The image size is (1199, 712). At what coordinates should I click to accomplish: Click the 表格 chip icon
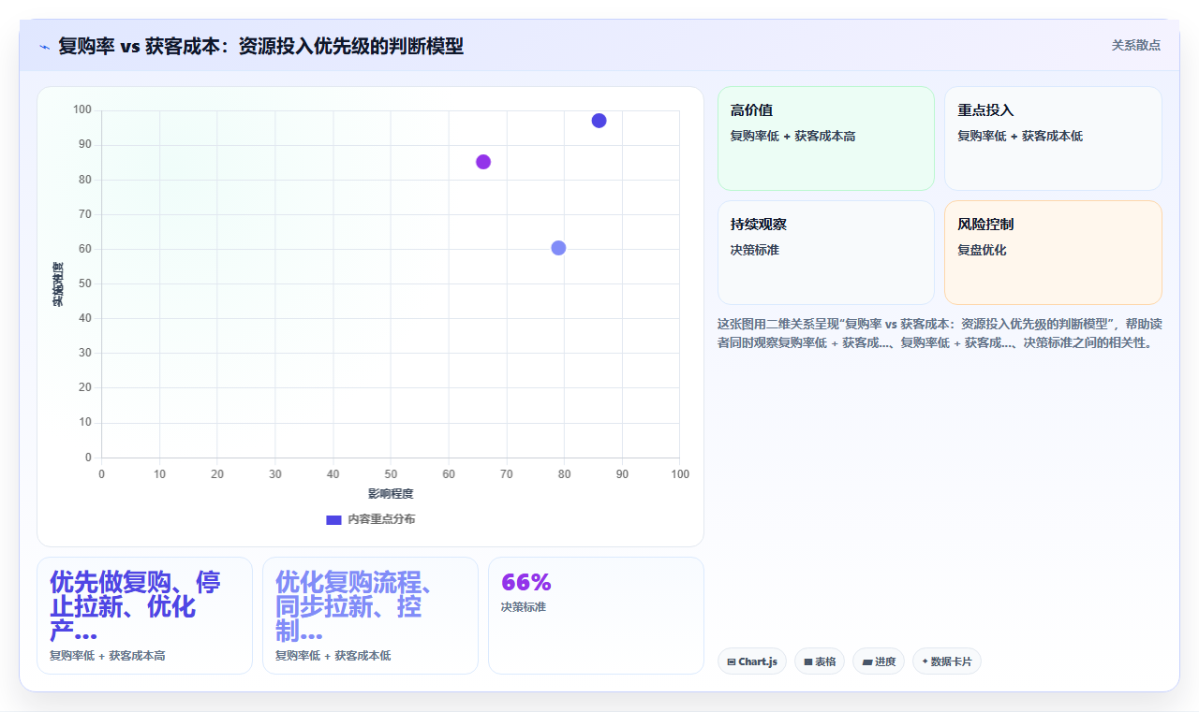(808, 662)
